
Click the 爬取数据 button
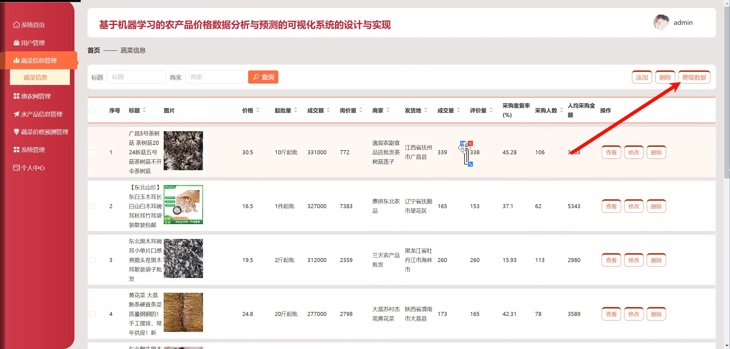click(x=694, y=77)
